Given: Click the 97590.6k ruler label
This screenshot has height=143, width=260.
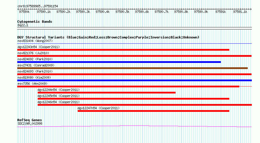Looking at the screenshot, I should (x=142, y=12).
